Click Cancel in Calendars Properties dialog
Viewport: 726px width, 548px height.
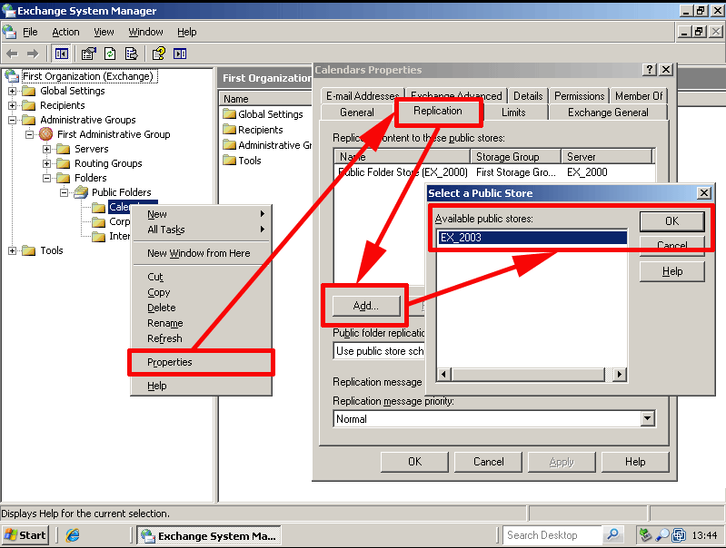pyautogui.click(x=488, y=462)
